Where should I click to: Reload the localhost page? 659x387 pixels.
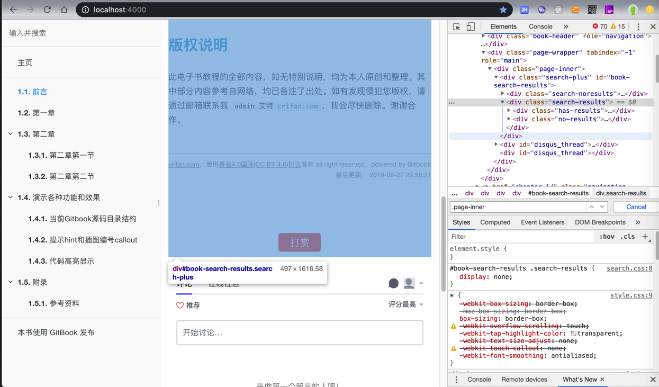(x=47, y=10)
